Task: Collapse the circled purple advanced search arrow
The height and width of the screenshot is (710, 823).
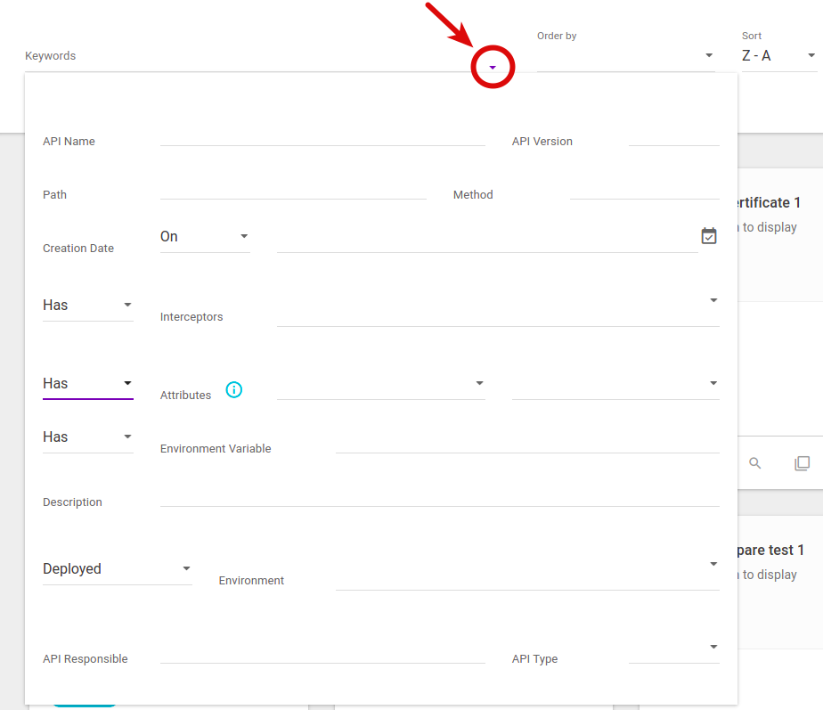Action: point(493,66)
